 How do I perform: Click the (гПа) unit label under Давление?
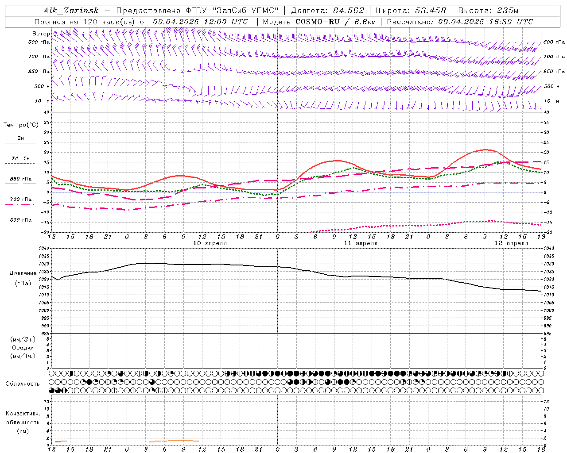23,284
